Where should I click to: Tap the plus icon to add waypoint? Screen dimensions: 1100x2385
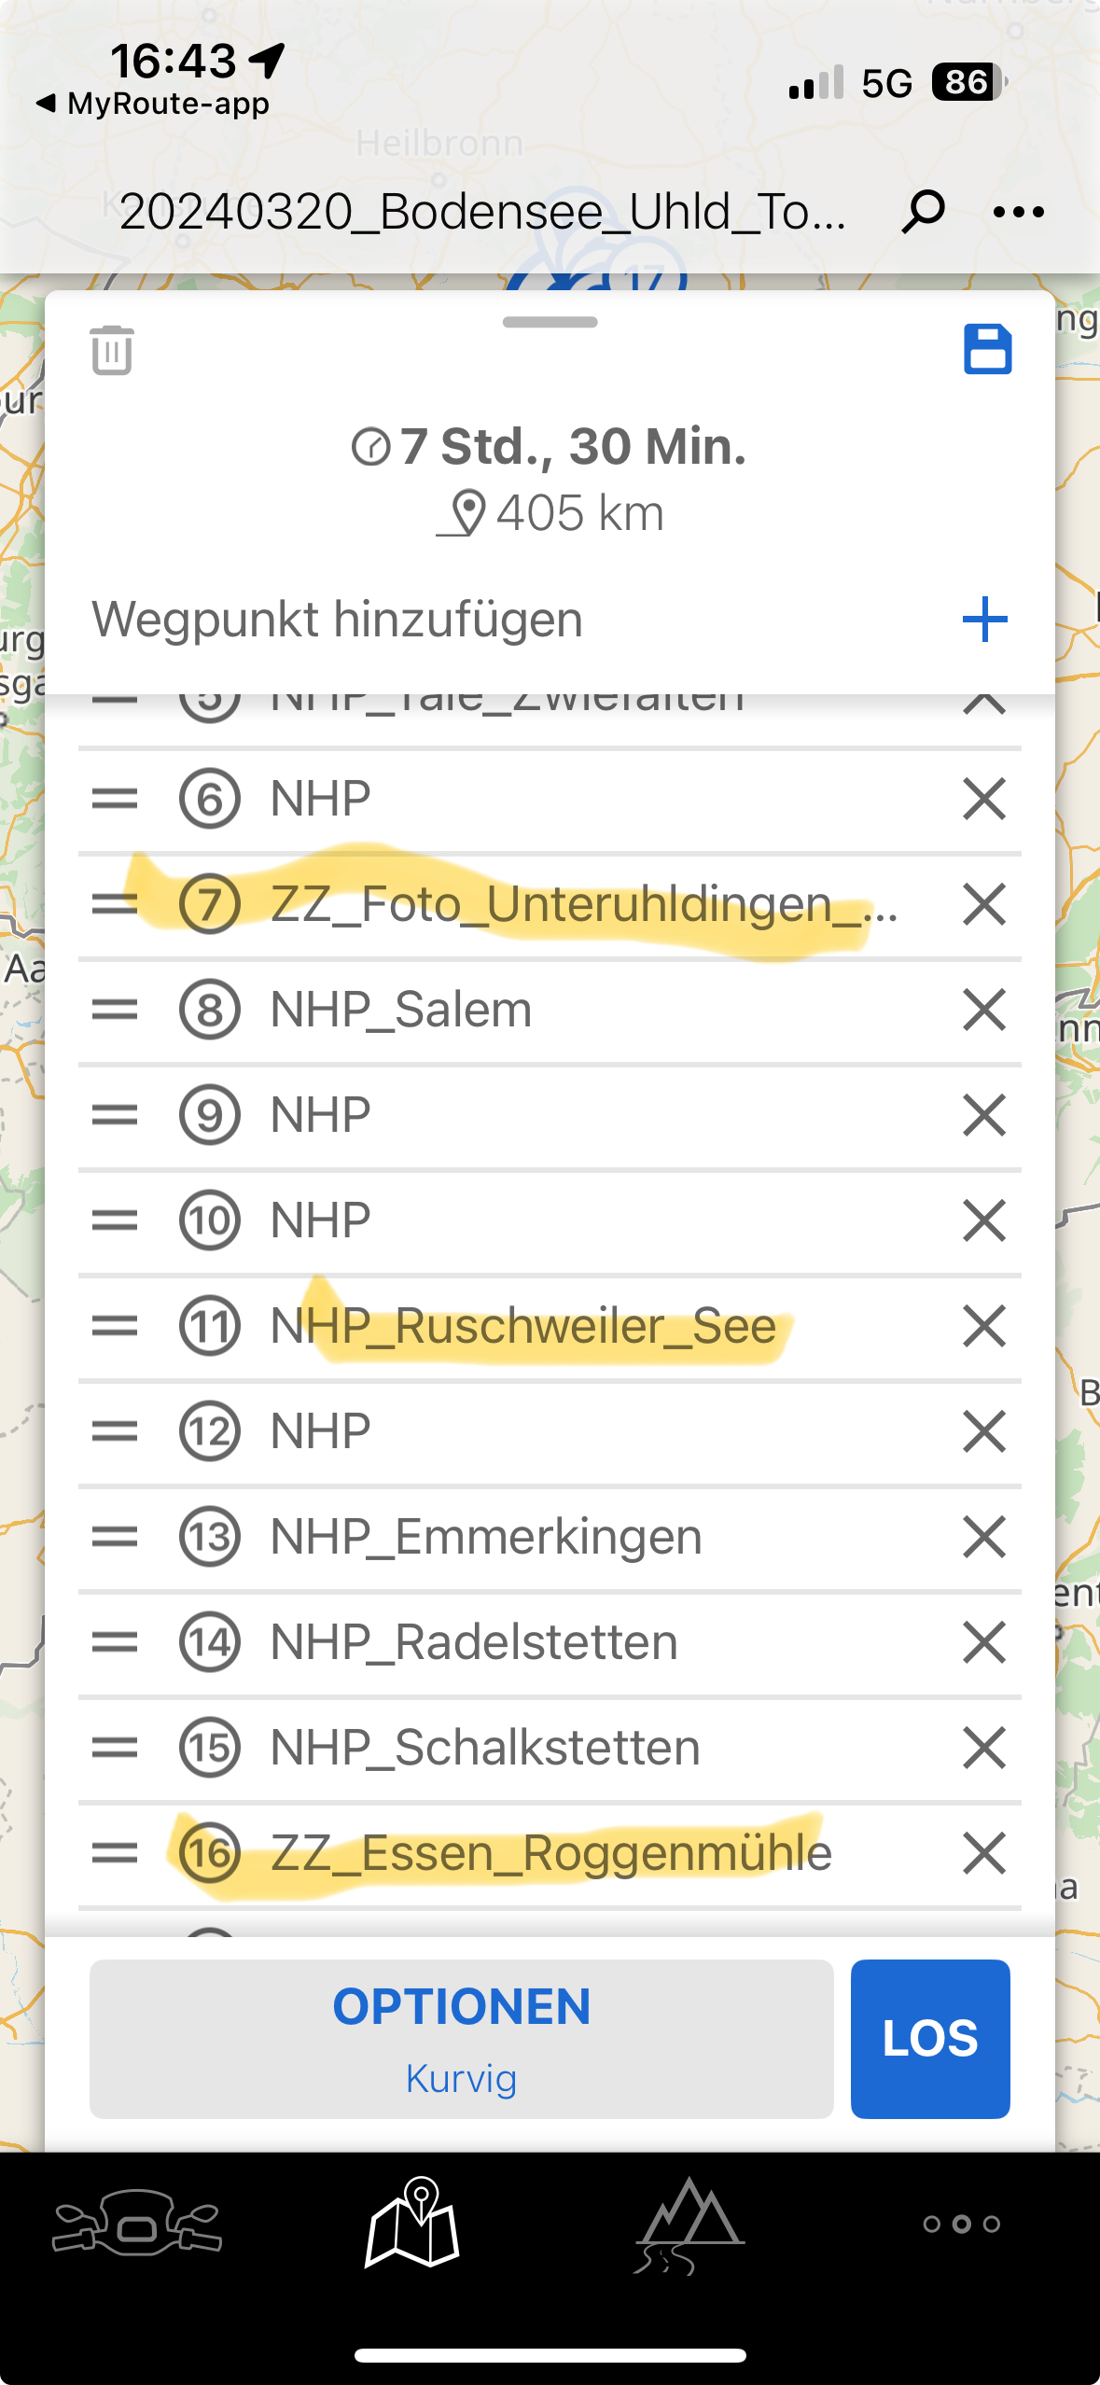[x=984, y=620]
